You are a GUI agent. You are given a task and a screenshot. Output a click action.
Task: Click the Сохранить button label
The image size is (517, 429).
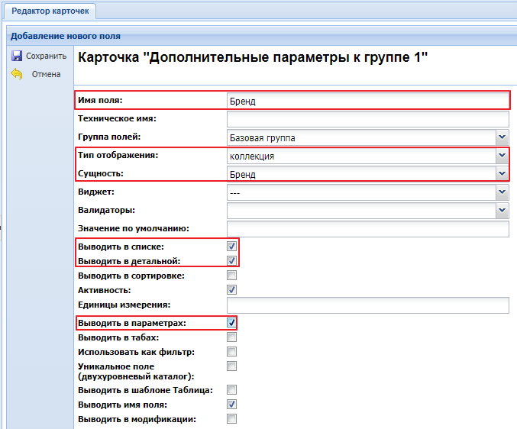(x=46, y=56)
